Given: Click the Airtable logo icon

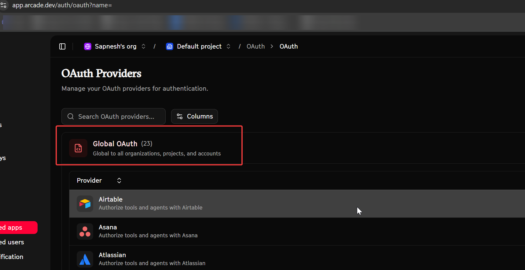Looking at the screenshot, I should pos(85,204).
